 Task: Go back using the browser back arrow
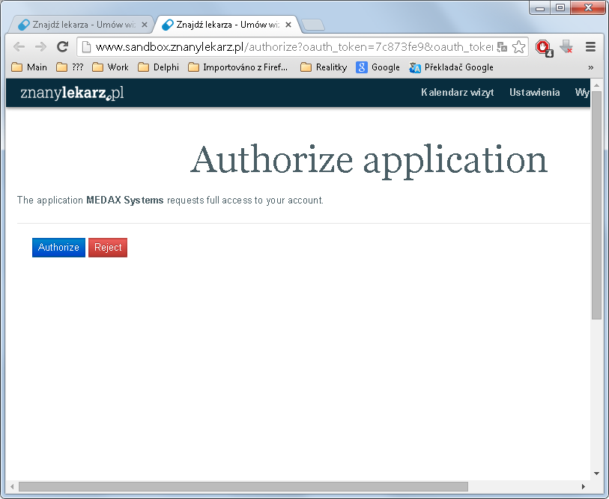pyautogui.click(x=19, y=47)
